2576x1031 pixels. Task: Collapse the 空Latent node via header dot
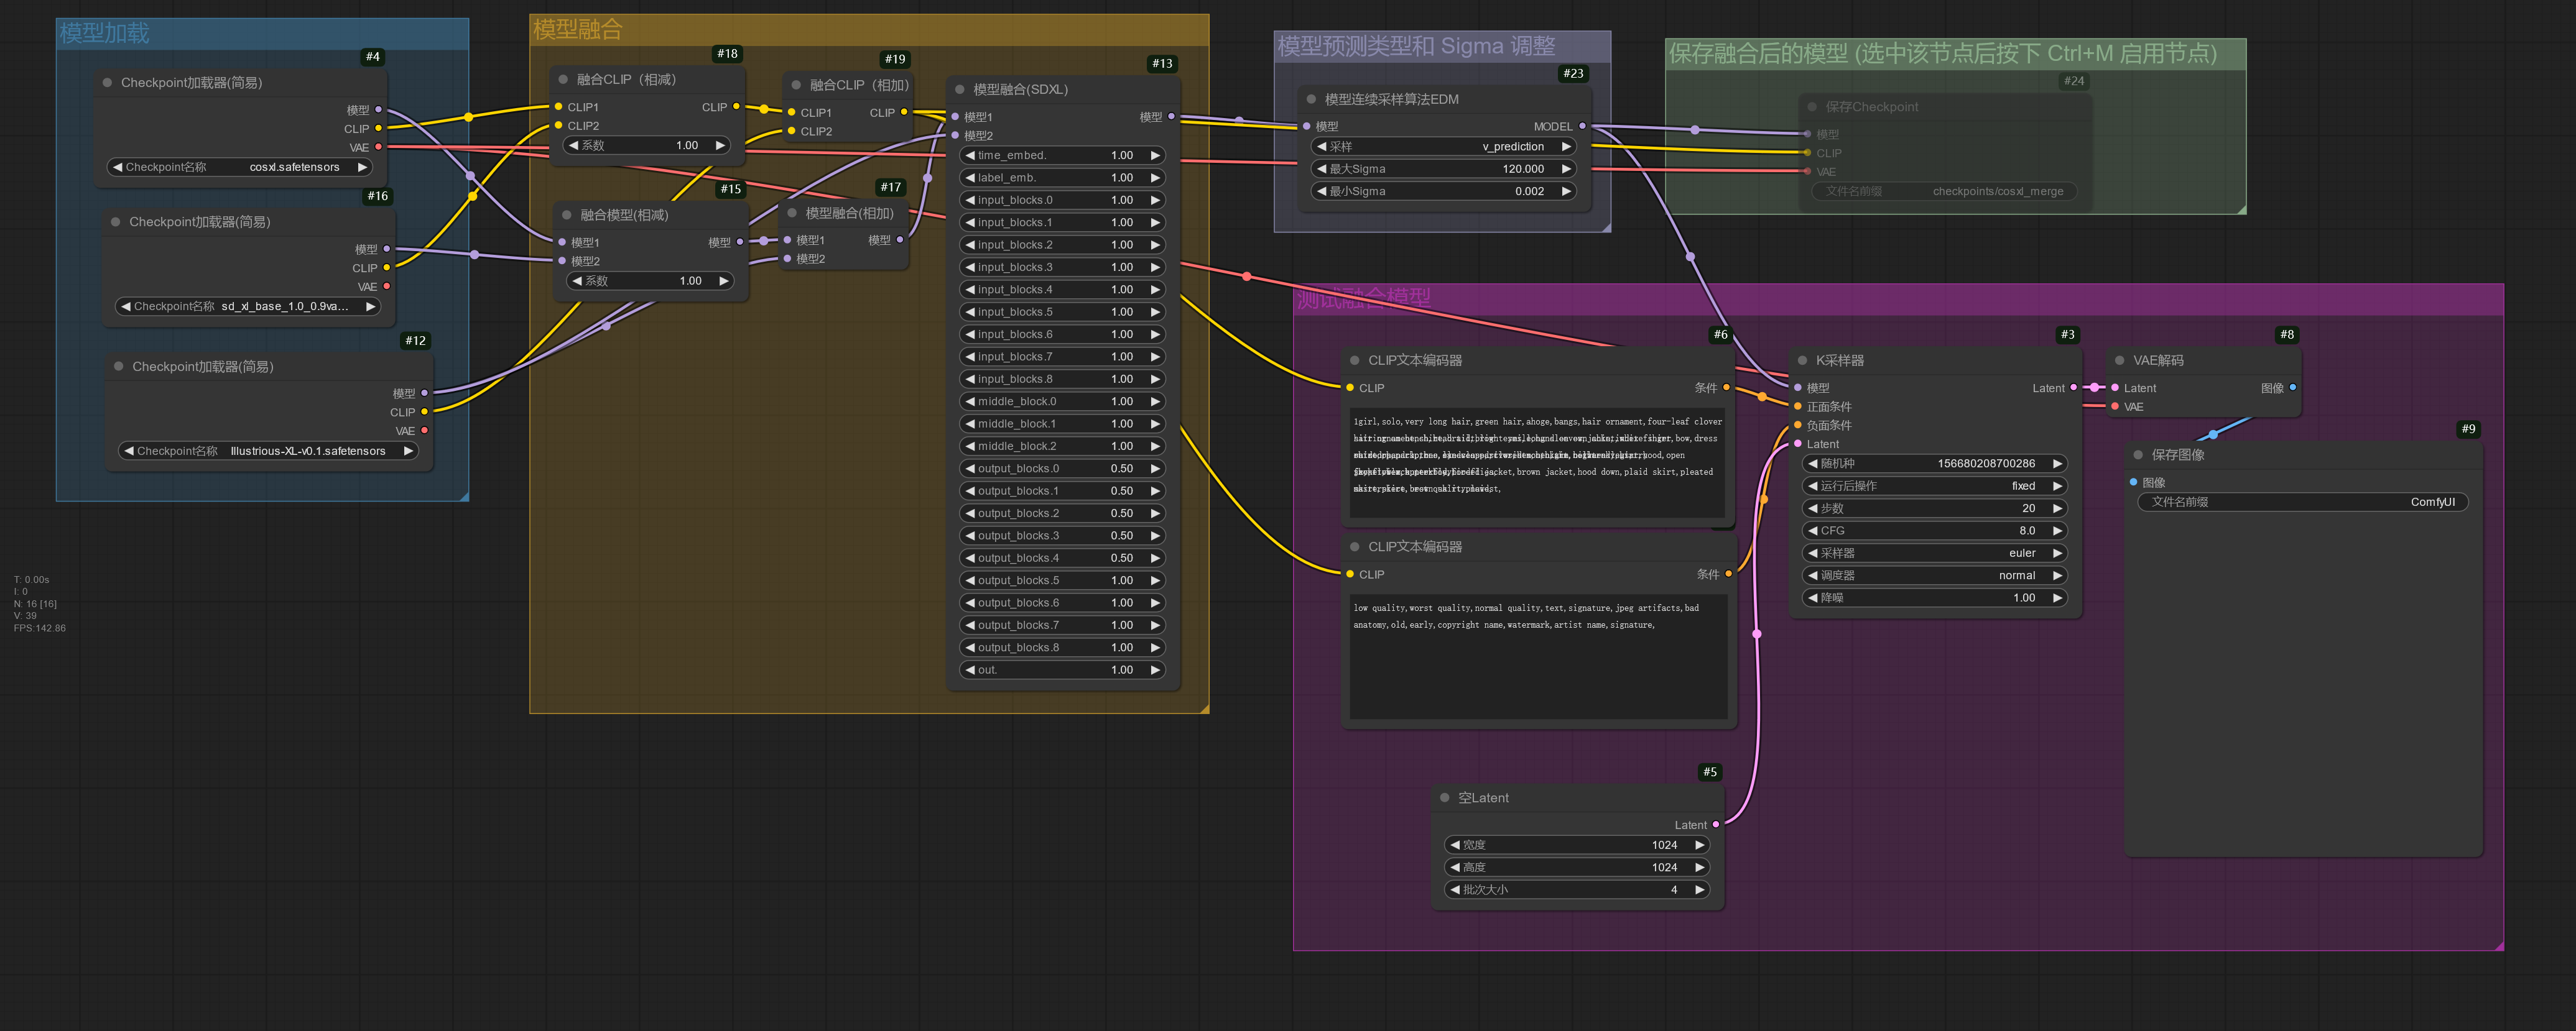click(x=1444, y=797)
